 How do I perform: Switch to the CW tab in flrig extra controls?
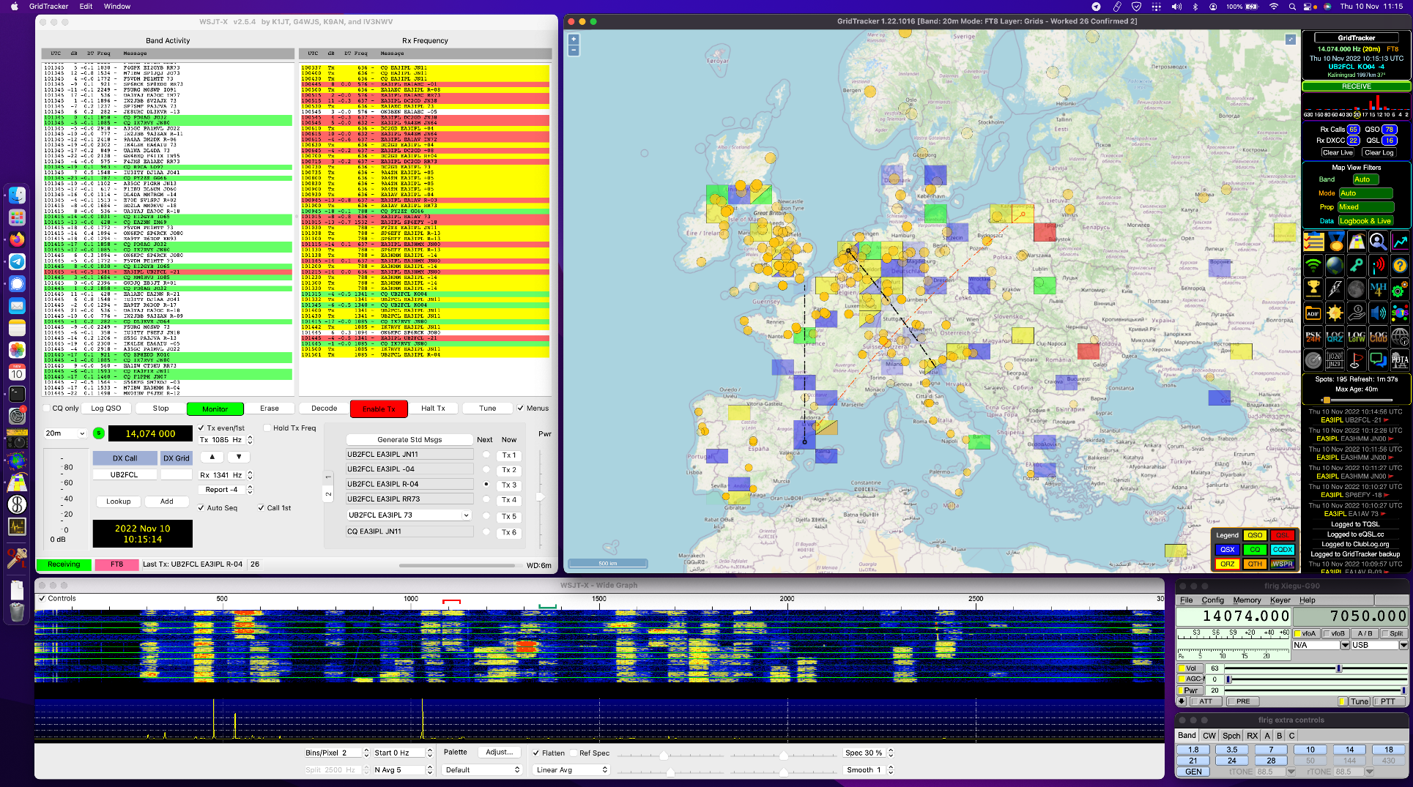[1209, 736]
